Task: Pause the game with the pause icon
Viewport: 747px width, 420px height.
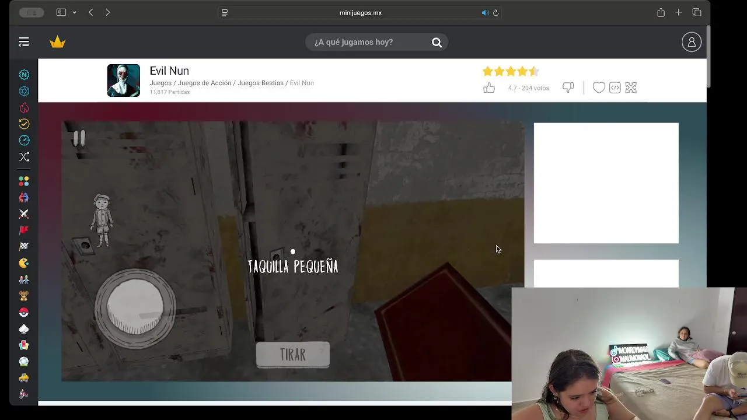Action: (79, 138)
